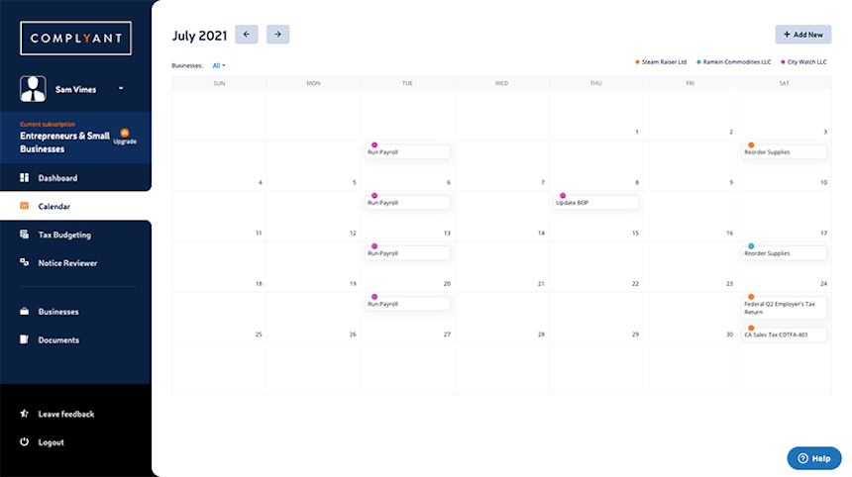Click the orange Upgrade icon
Image resolution: width=852 pixels, height=477 pixels.
(x=125, y=133)
